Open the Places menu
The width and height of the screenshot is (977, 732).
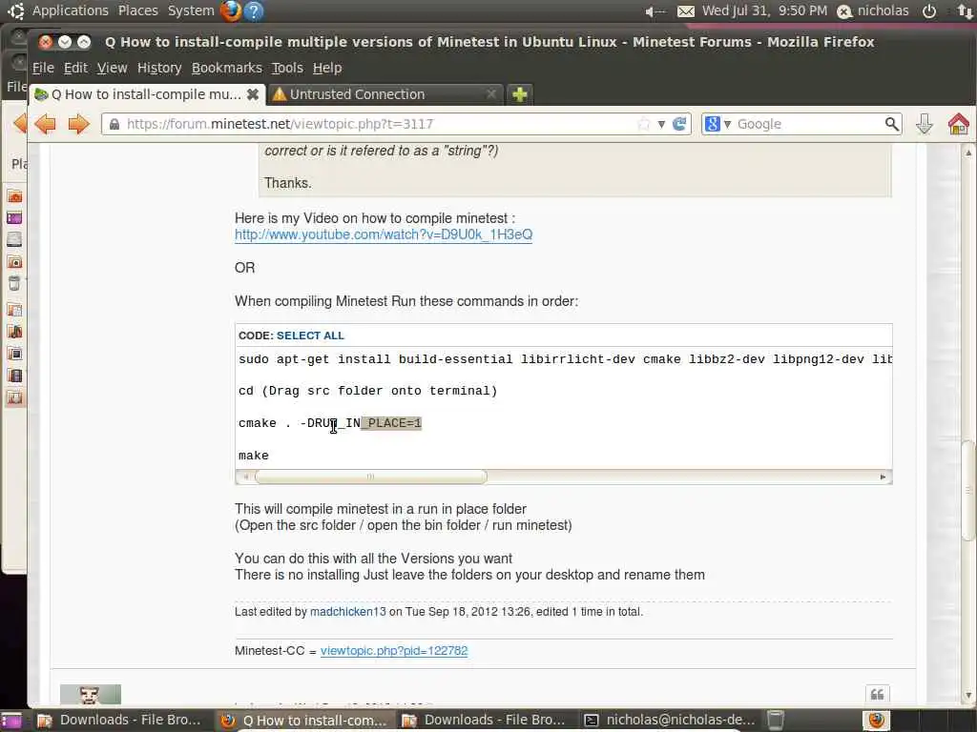(x=137, y=10)
